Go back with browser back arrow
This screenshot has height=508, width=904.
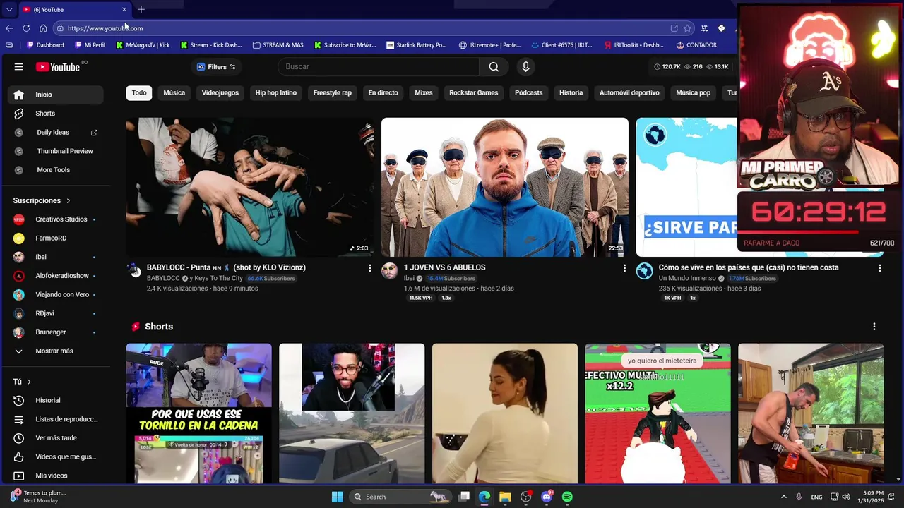coord(9,28)
